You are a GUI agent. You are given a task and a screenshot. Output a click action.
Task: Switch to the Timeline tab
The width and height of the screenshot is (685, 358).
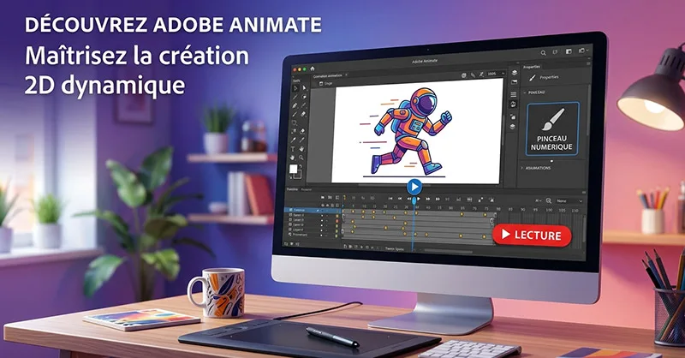point(292,189)
